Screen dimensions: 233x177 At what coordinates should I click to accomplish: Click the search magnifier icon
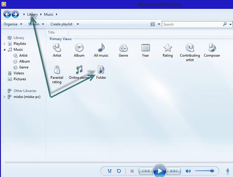click(x=225, y=24)
